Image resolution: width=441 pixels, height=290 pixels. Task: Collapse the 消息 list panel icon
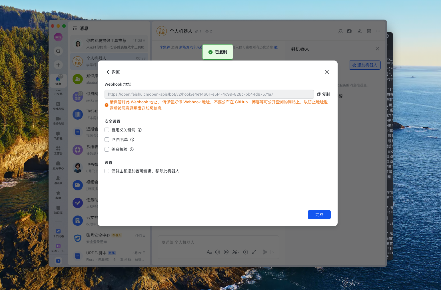coord(75,28)
